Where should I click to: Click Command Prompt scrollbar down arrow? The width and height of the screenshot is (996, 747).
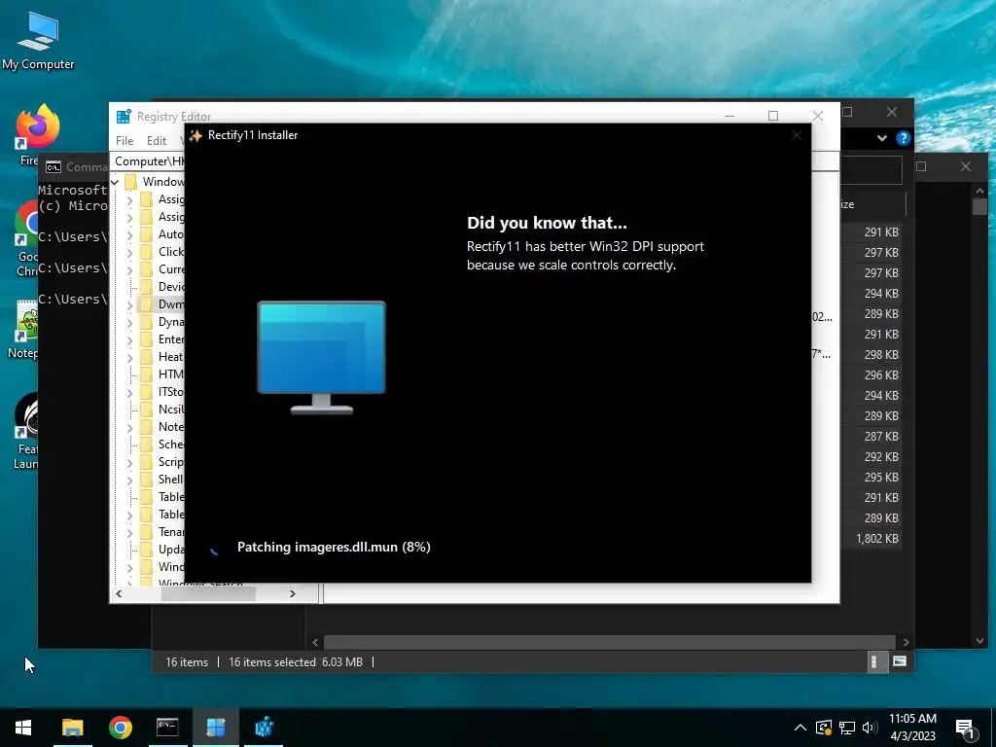pyautogui.click(x=979, y=642)
